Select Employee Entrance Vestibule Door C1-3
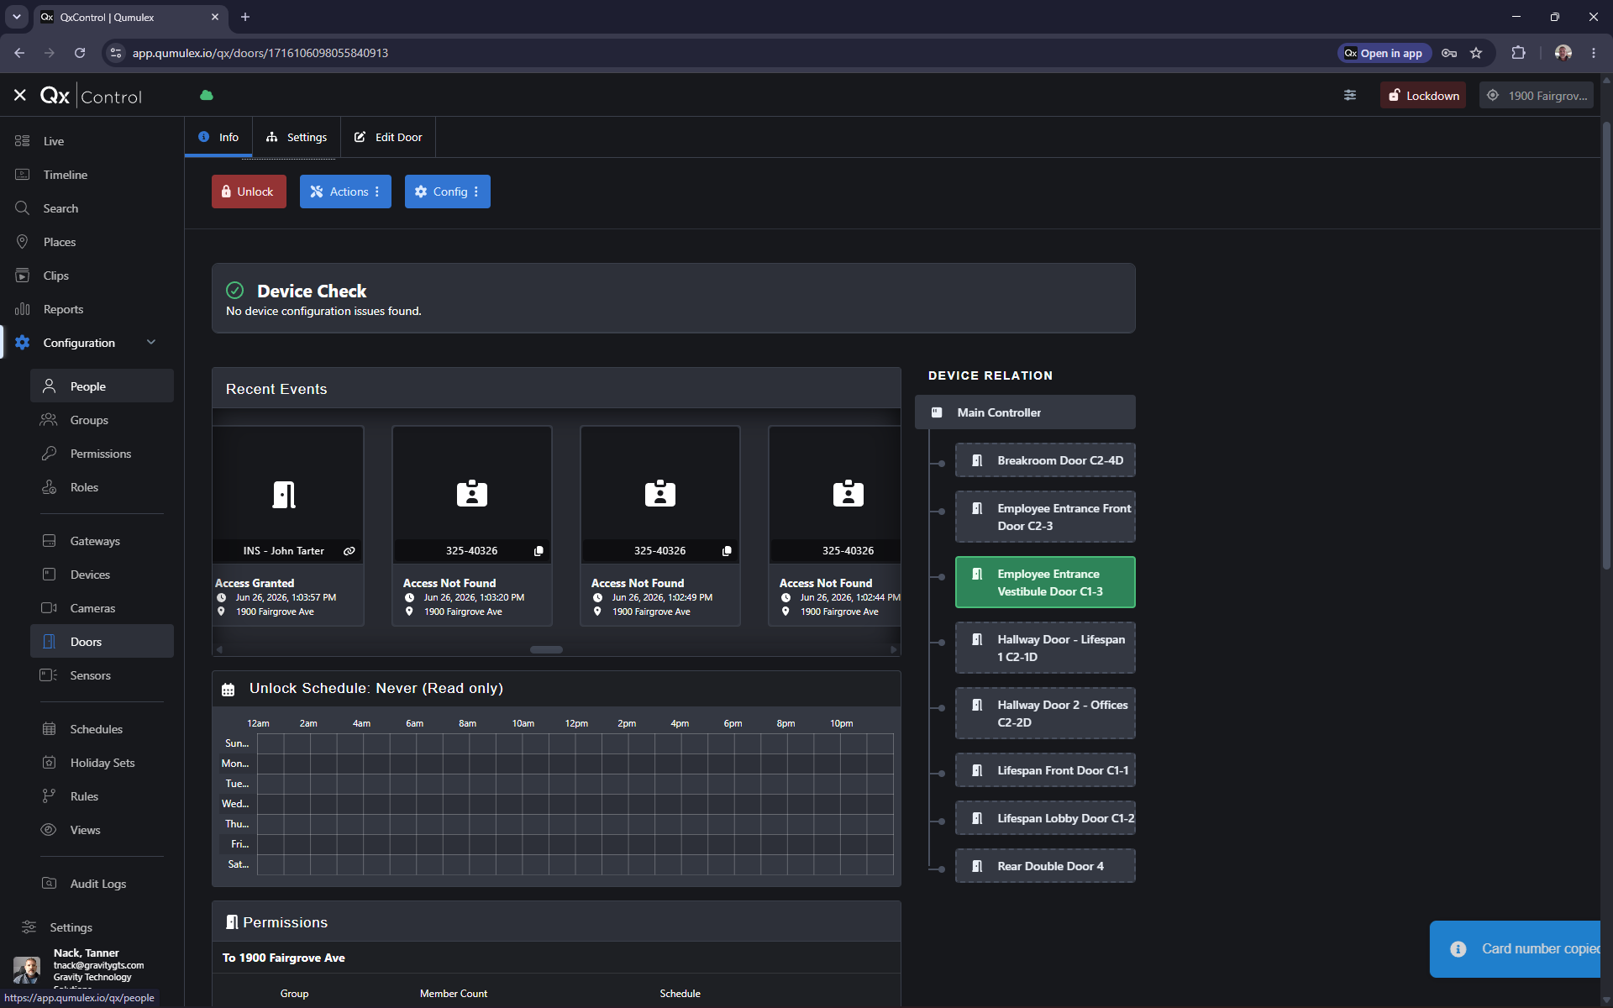The image size is (1613, 1008). (x=1045, y=582)
